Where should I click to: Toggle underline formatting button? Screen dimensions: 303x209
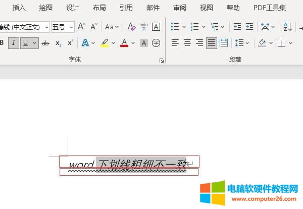pos(26,43)
